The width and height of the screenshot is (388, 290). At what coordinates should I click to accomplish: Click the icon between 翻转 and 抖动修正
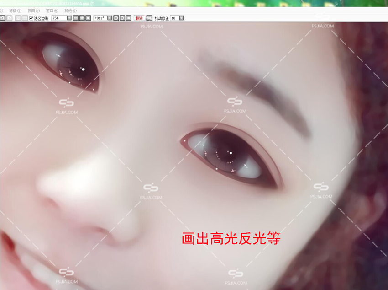[149, 18]
